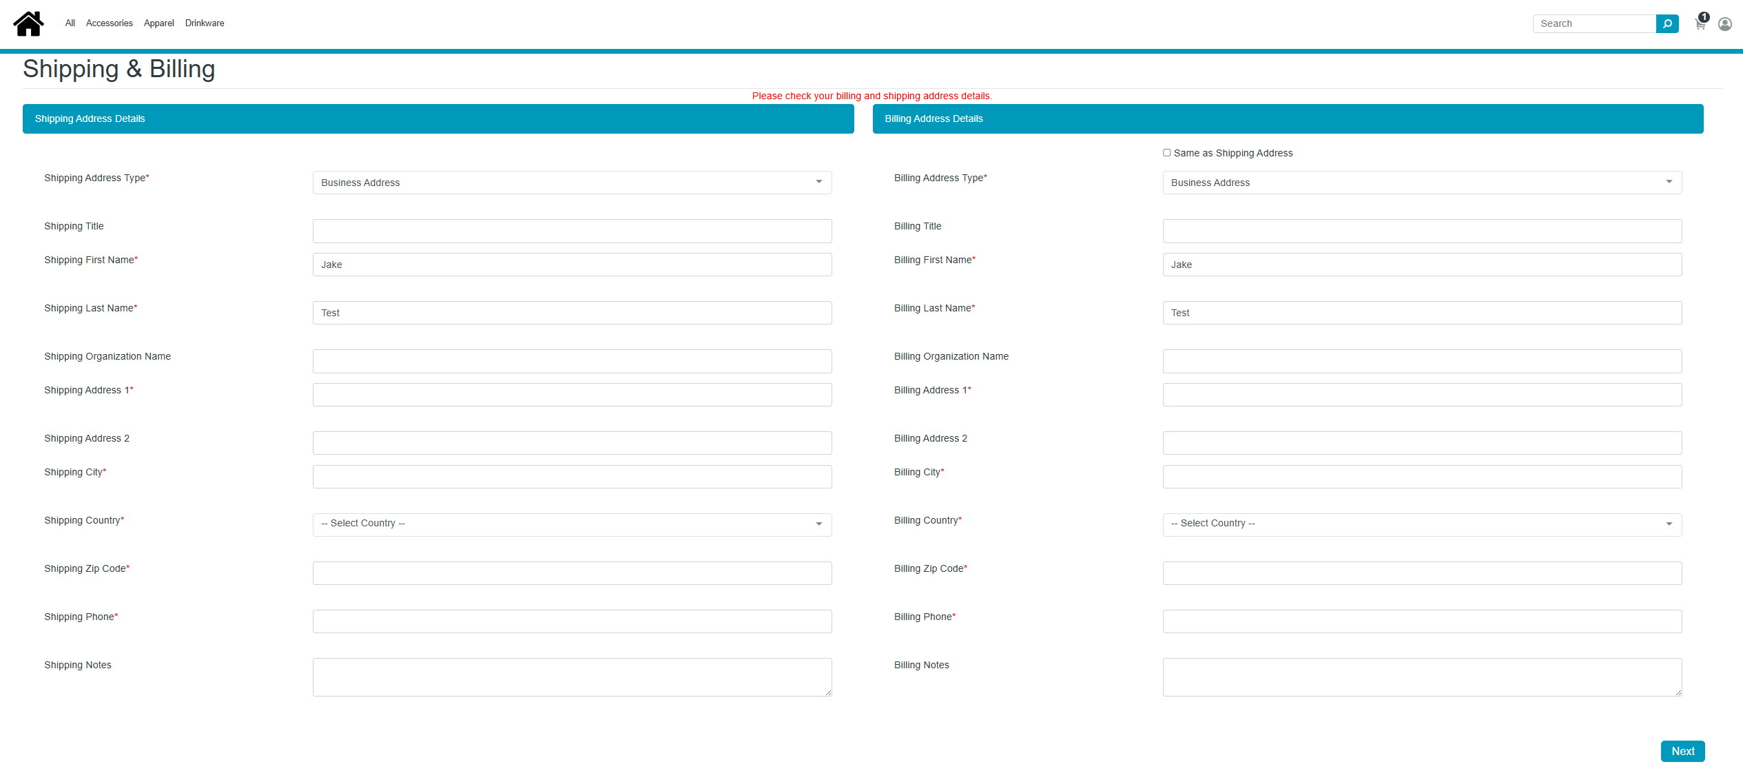The width and height of the screenshot is (1743, 773).
Task: Click the home logo icon
Action: pos(28,23)
